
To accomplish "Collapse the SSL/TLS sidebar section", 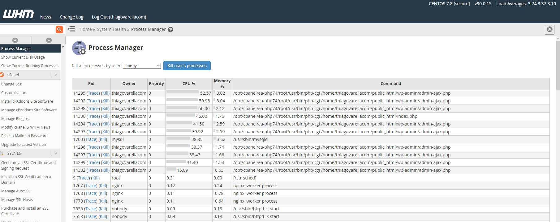I will (56, 153).
